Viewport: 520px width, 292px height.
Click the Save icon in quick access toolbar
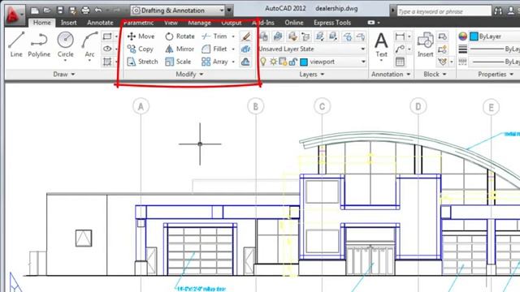coord(60,11)
